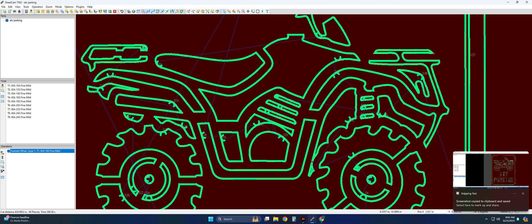The height and width of the screenshot is (224, 532).
Task: Open the Windows Start menu
Action: click(211, 219)
